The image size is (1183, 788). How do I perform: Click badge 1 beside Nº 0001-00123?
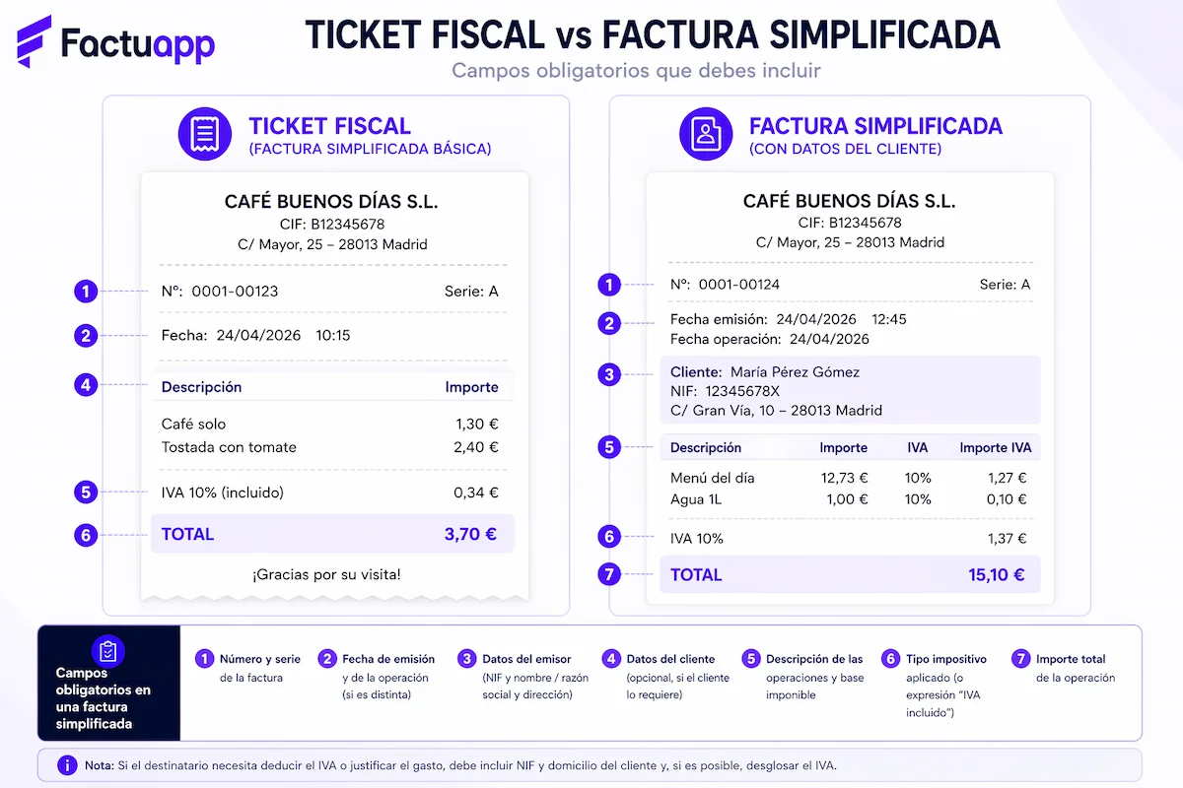(x=87, y=292)
